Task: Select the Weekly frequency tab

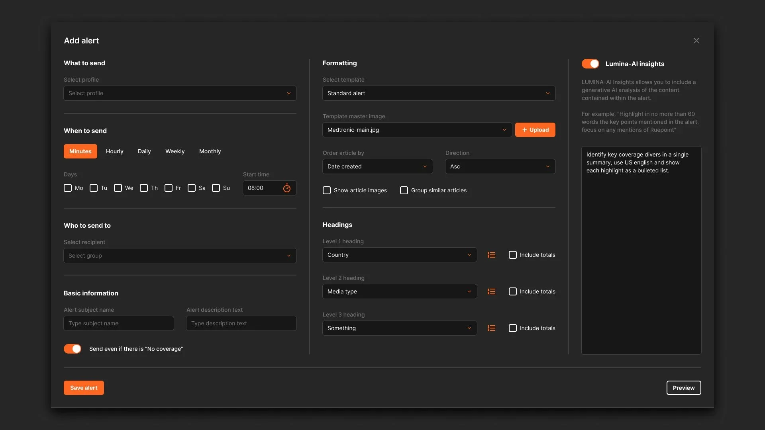Action: [x=175, y=151]
